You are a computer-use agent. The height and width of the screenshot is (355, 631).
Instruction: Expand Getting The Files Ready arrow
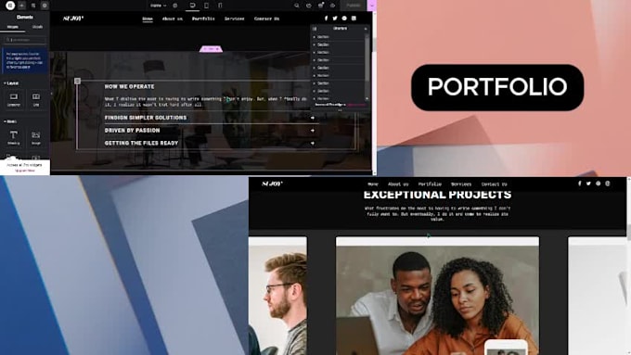[313, 143]
